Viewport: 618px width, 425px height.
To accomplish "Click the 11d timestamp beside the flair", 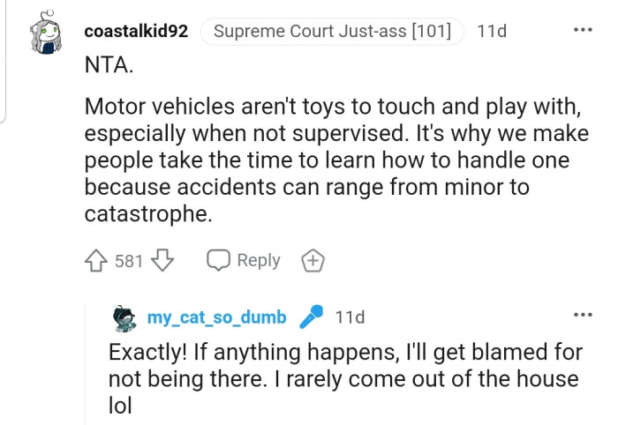I will (x=491, y=32).
